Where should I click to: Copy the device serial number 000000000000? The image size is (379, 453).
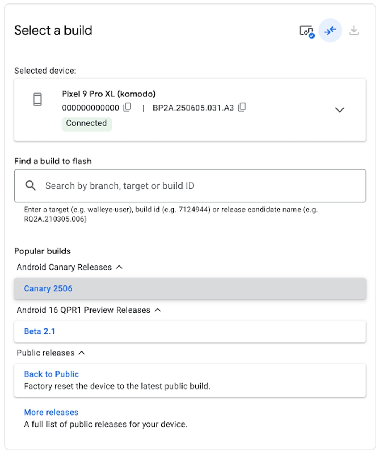point(128,108)
